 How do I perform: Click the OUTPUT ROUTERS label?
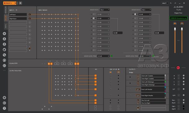(x=15, y=71)
